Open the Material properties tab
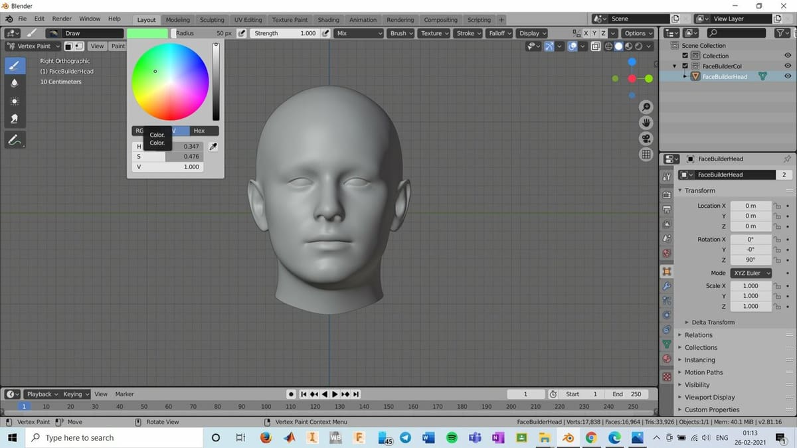This screenshot has height=448, width=797. (667, 358)
